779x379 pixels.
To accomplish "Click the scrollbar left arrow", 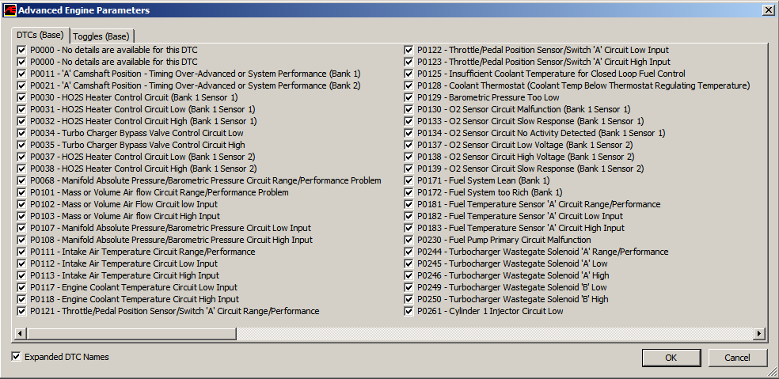I will tap(19, 334).
